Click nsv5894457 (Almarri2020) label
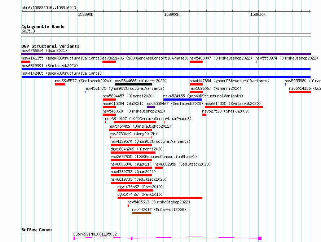The height and width of the screenshot is (242, 321). (128, 96)
